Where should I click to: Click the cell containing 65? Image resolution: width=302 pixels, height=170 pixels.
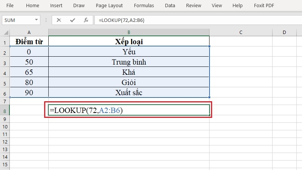29,72
